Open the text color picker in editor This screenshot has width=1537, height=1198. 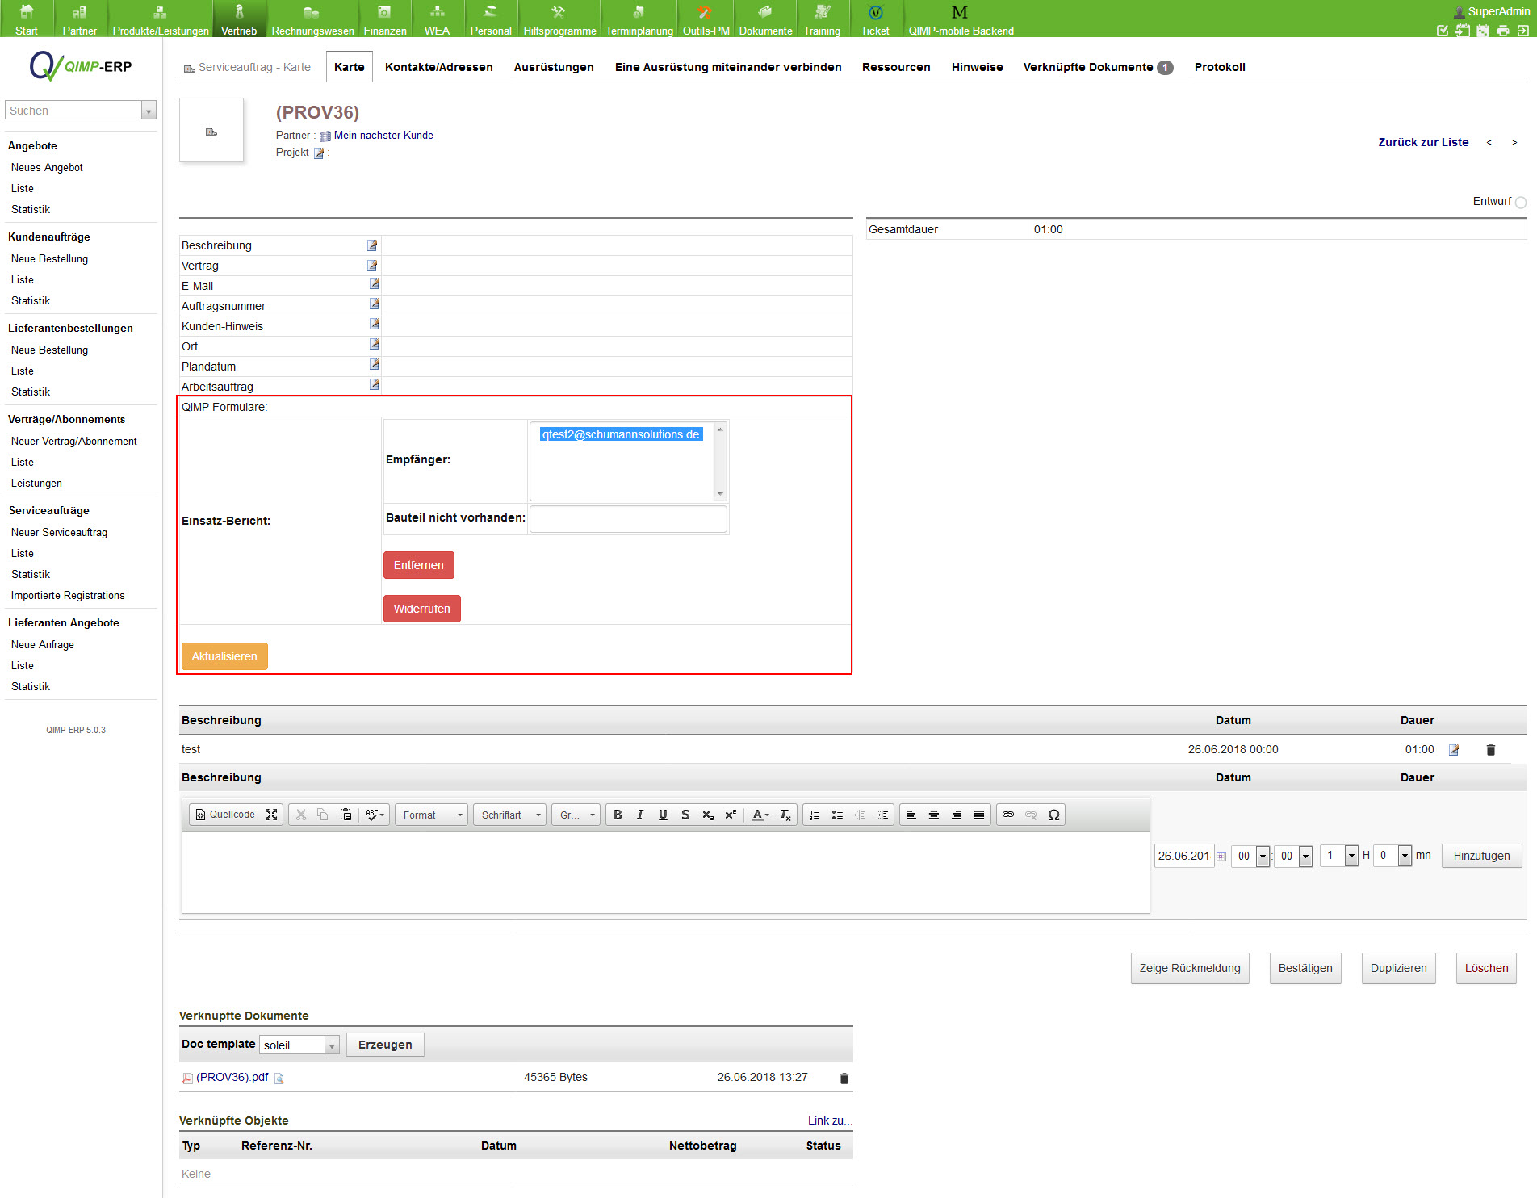coord(760,815)
